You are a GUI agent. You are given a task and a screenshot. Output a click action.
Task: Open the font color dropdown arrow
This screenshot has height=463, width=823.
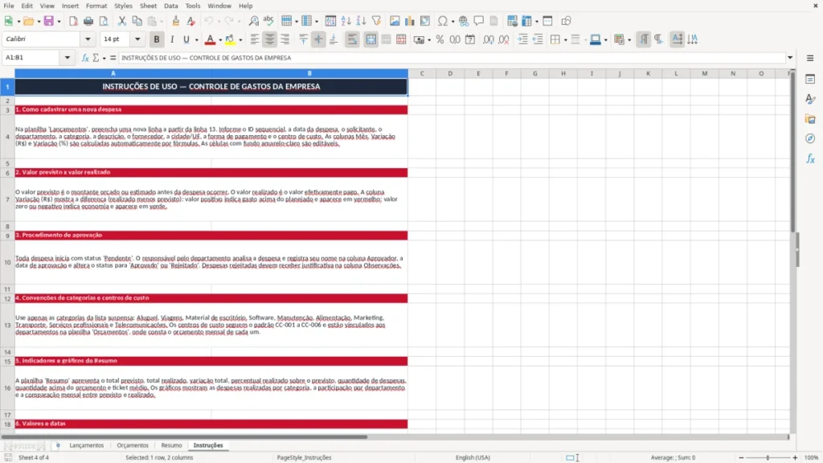tap(220, 40)
